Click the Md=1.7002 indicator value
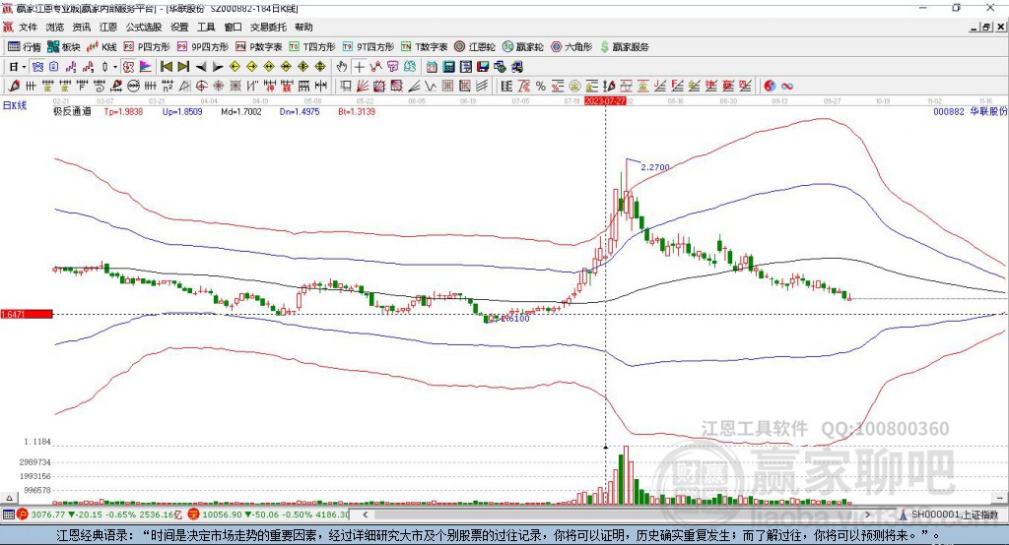1009x545 pixels. (x=241, y=111)
